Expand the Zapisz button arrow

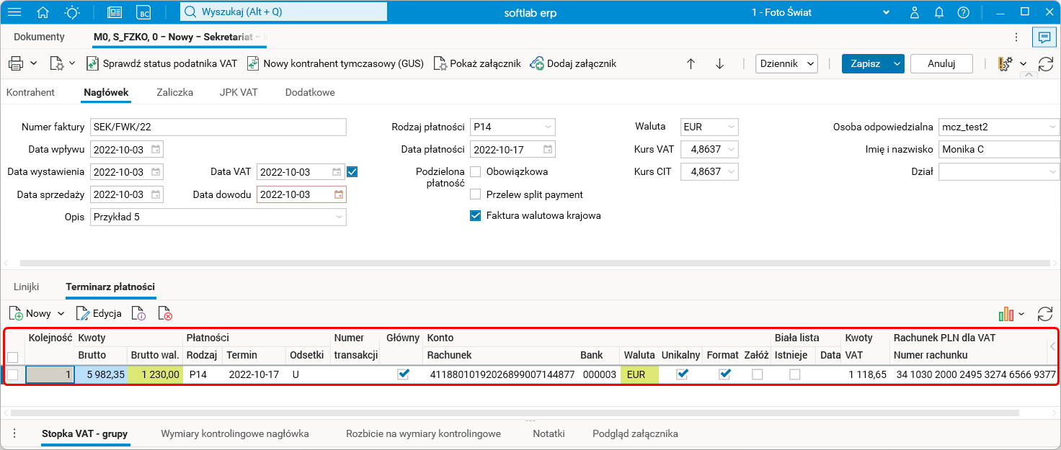pyautogui.click(x=897, y=63)
